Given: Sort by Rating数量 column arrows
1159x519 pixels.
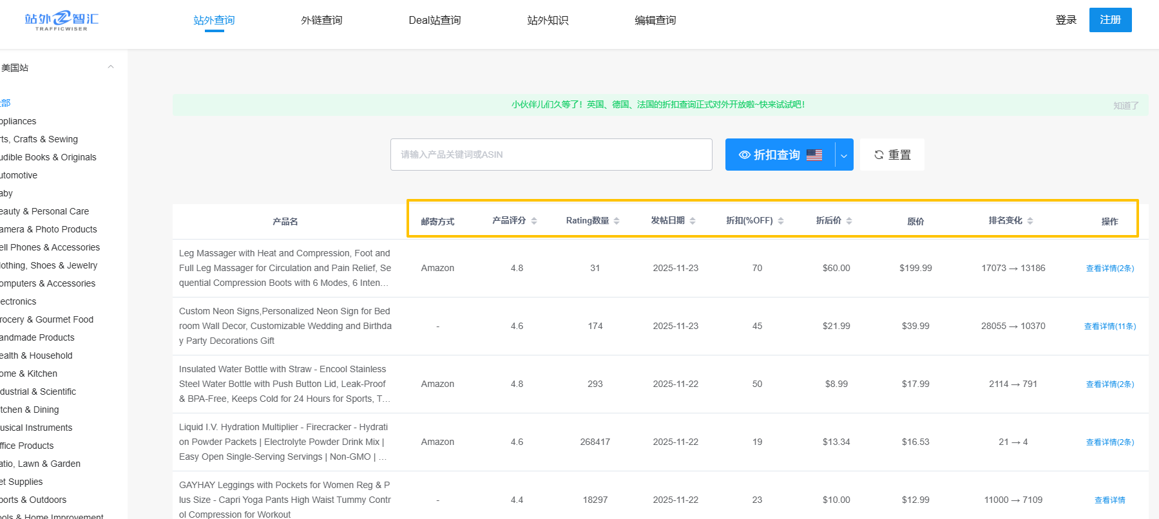Looking at the screenshot, I should point(617,221).
